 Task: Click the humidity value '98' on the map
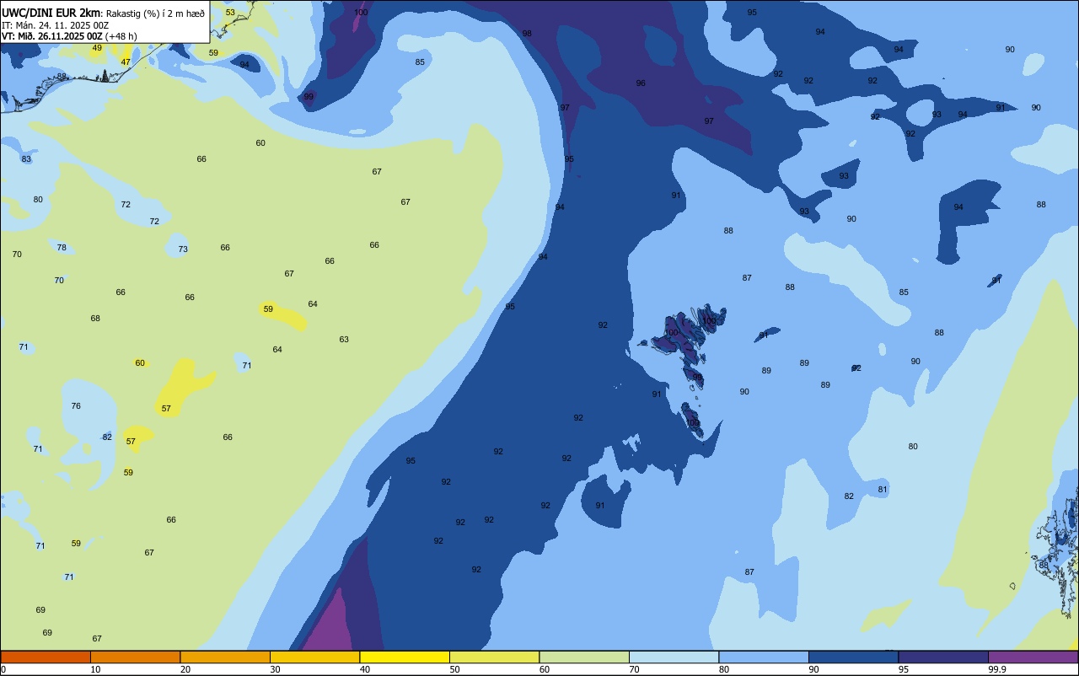click(527, 34)
